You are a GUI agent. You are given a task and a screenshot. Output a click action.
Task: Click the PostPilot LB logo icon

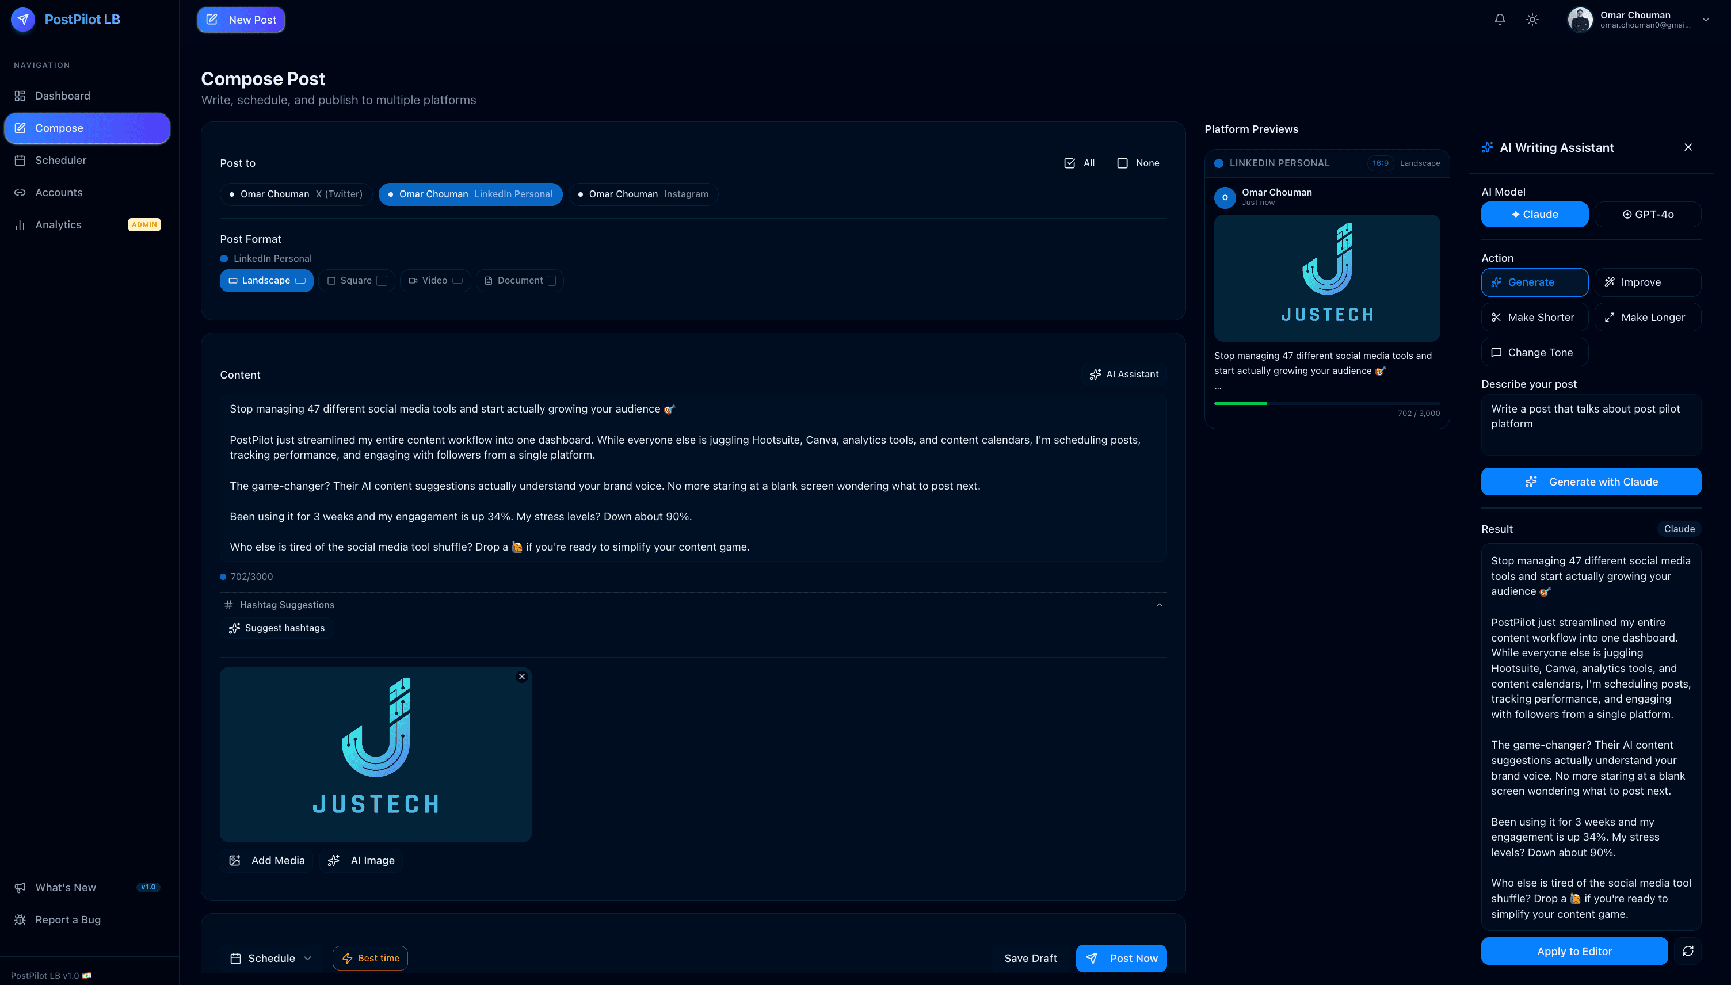(23, 20)
